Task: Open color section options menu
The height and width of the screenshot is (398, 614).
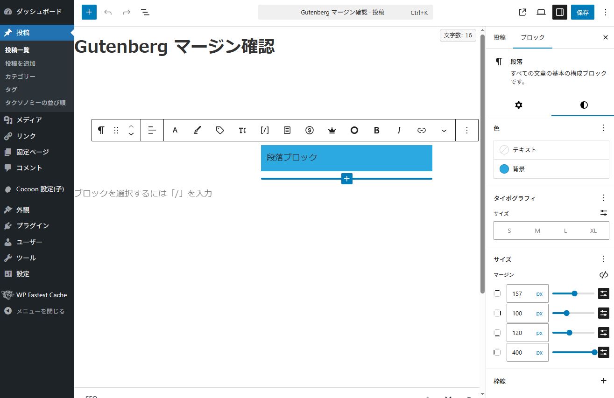Action: (604, 128)
